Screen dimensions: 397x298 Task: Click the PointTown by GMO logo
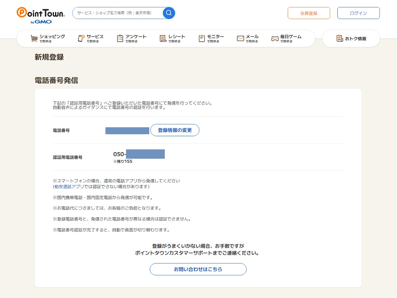pyautogui.click(x=41, y=15)
